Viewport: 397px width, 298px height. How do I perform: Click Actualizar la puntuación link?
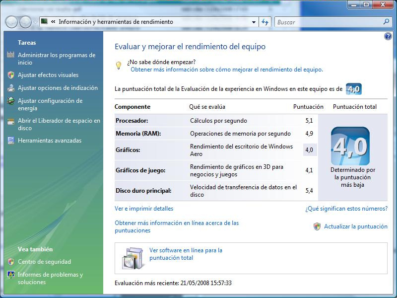[355, 226]
